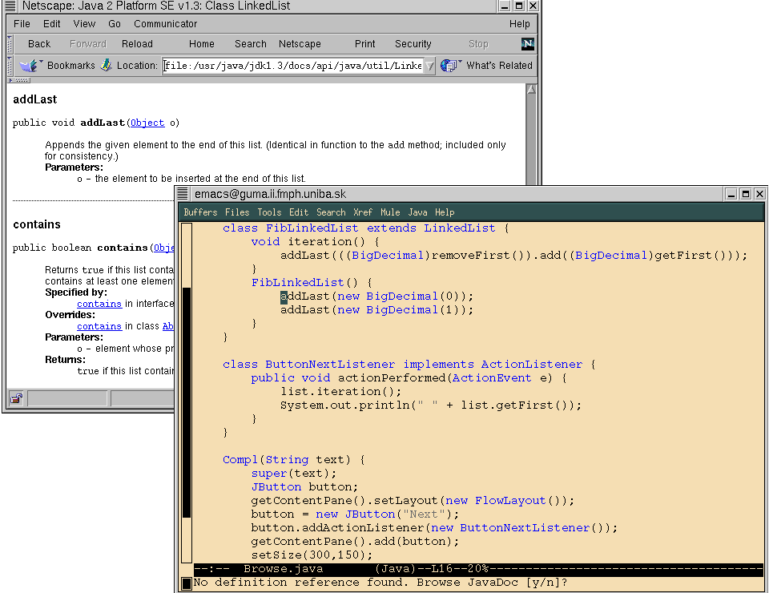Expand the location history dropdown arrow
The height and width of the screenshot is (593, 769).
coord(429,66)
